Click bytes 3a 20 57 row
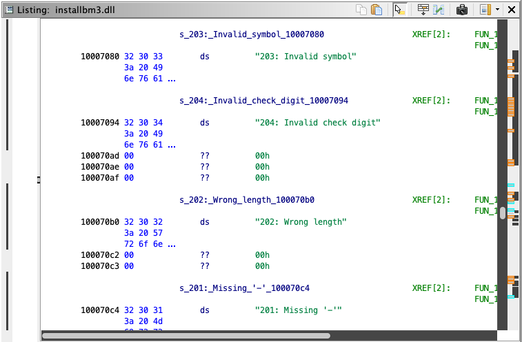The width and height of the screenshot is (522, 342). tap(143, 233)
